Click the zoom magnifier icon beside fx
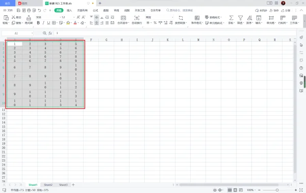 pyautogui.click(x=44, y=33)
